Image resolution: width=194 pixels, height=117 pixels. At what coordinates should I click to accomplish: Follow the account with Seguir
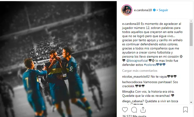pos(163,10)
